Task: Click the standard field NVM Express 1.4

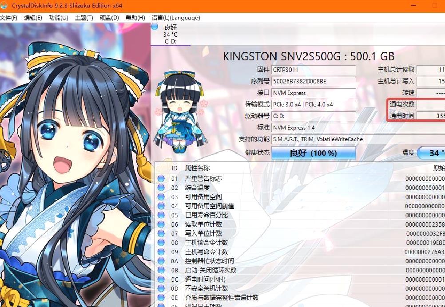Action: pos(358,128)
